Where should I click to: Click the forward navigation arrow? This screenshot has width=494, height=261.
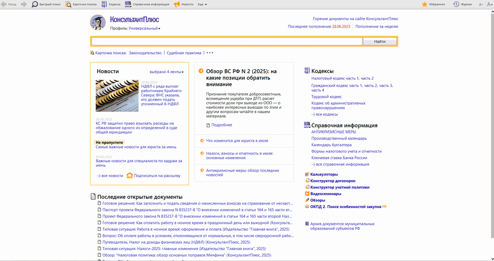[24, 4]
